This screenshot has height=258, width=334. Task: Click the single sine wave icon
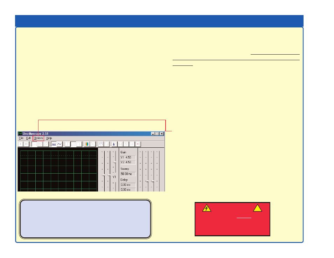point(60,144)
